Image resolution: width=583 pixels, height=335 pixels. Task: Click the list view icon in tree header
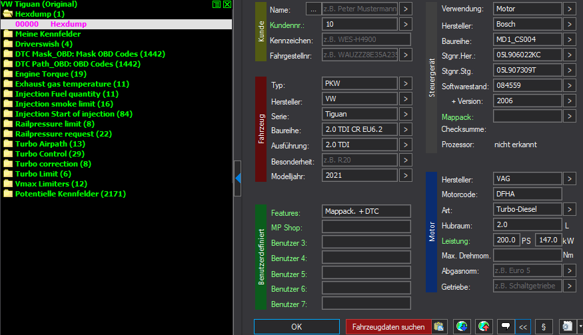point(217,4)
